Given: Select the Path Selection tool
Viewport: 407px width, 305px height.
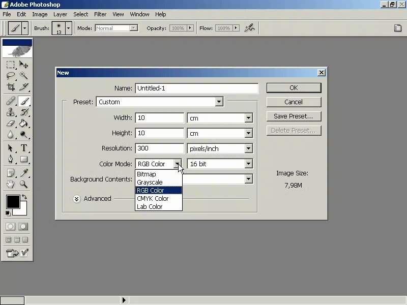Looking at the screenshot, I should pos(10,148).
